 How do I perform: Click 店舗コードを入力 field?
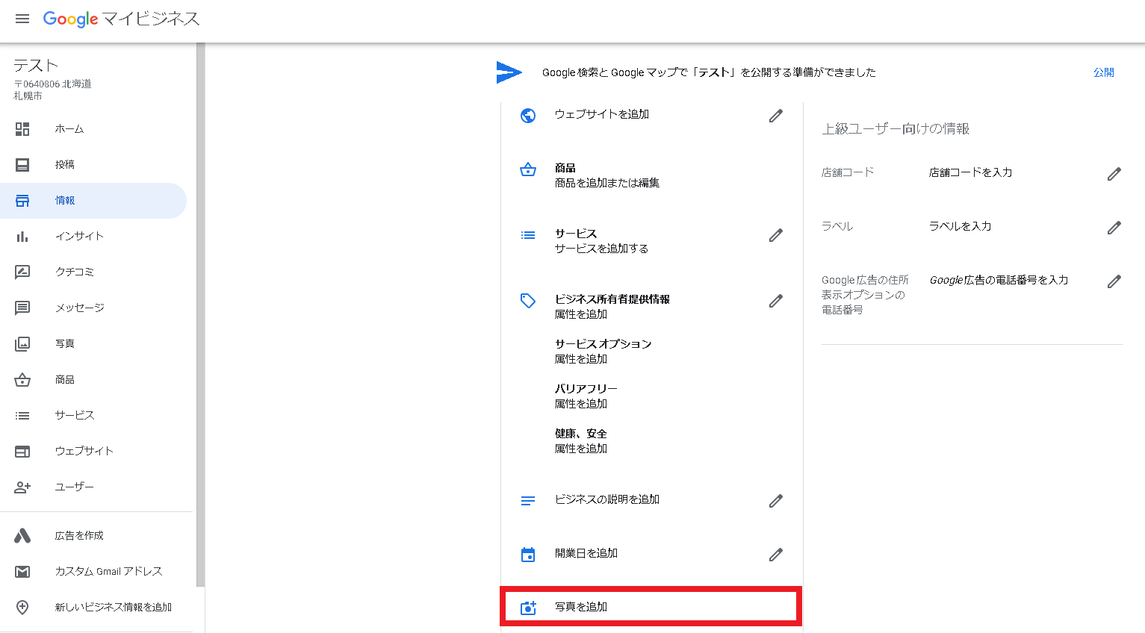coord(970,172)
